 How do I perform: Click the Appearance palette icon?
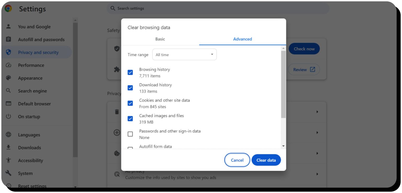click(x=8, y=78)
